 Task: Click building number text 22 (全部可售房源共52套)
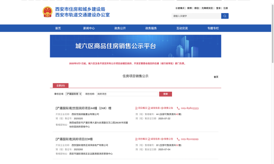pos(169,145)
